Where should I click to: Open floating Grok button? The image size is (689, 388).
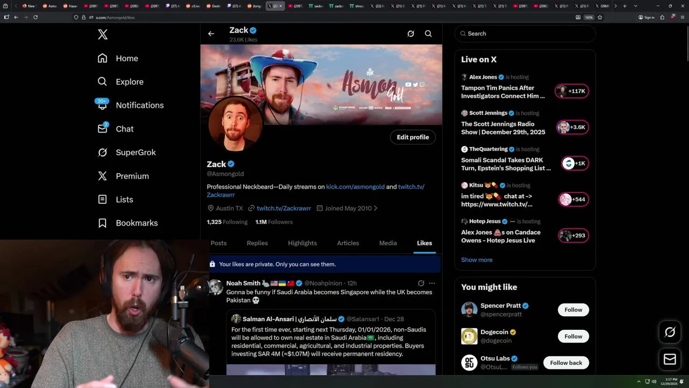[670, 332]
